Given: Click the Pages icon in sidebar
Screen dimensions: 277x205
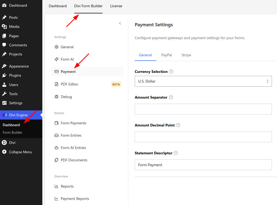Looking at the screenshot, I should pos(4,36).
